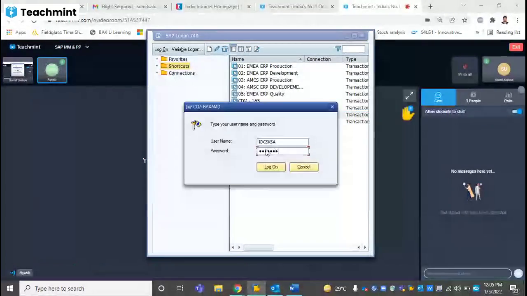527x296 pixels.
Task: Click the filter text box in SAP Logon
Action: click(x=354, y=49)
